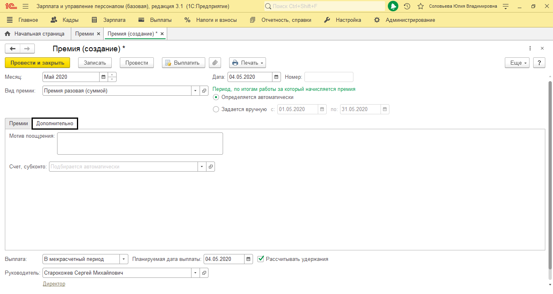Click user name Соловьева Юлия Владимировна

(x=463, y=6)
